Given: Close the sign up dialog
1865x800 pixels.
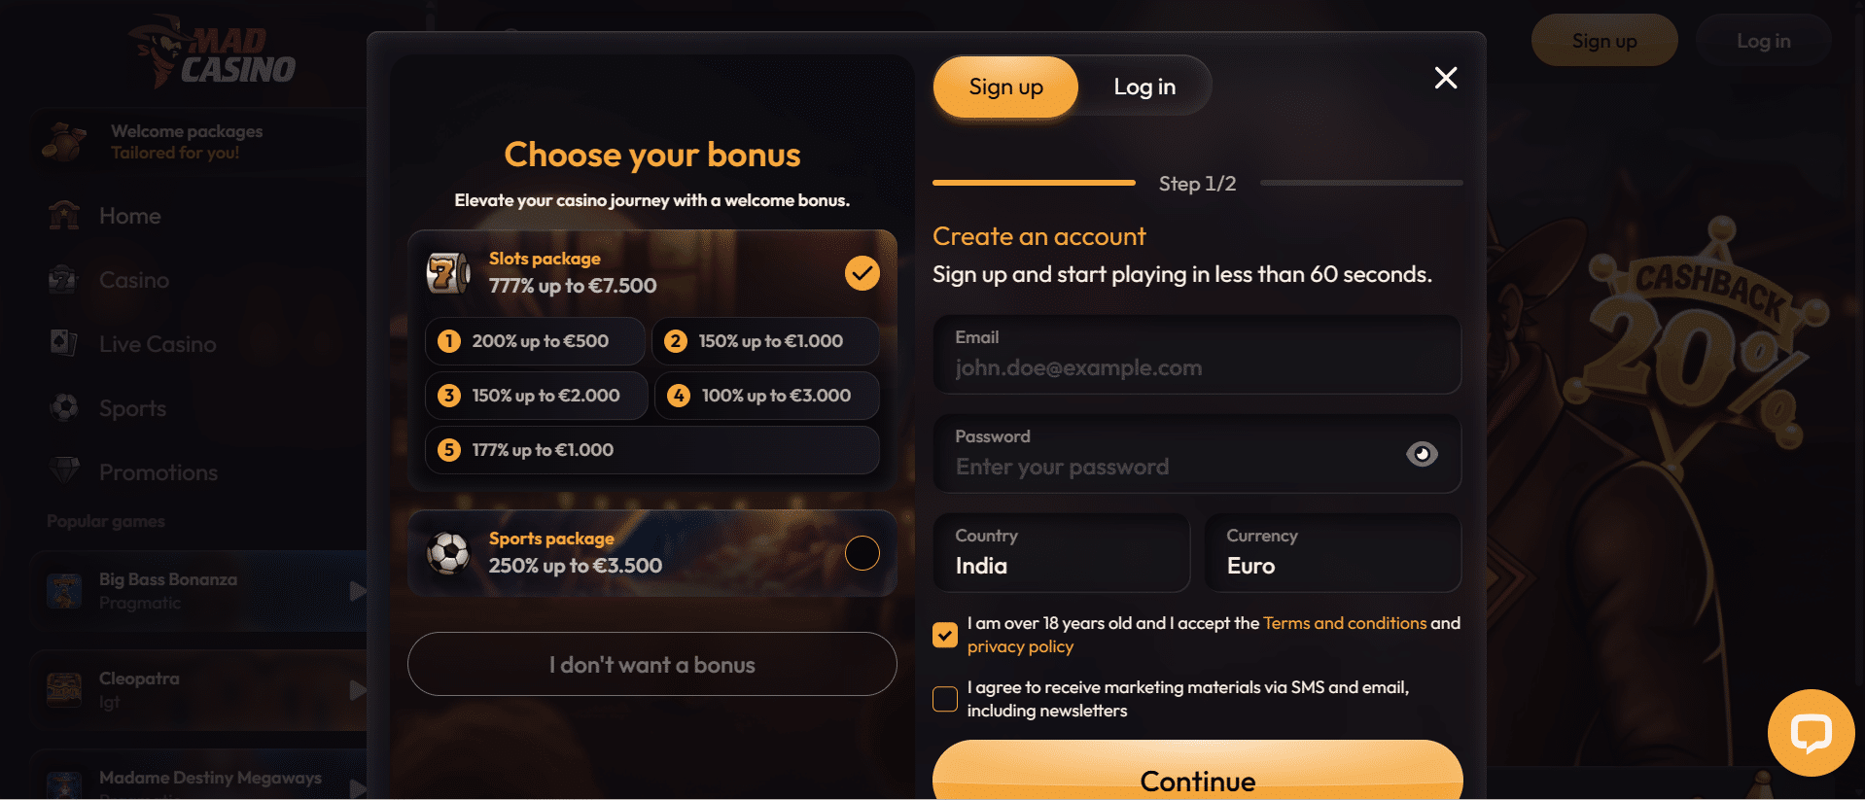Looking at the screenshot, I should point(1445,78).
